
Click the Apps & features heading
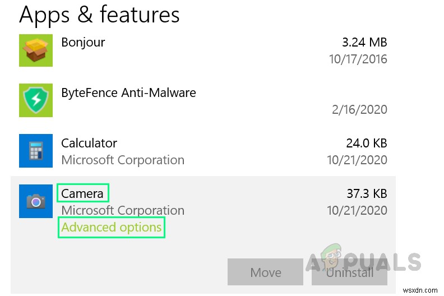pyautogui.click(x=99, y=15)
